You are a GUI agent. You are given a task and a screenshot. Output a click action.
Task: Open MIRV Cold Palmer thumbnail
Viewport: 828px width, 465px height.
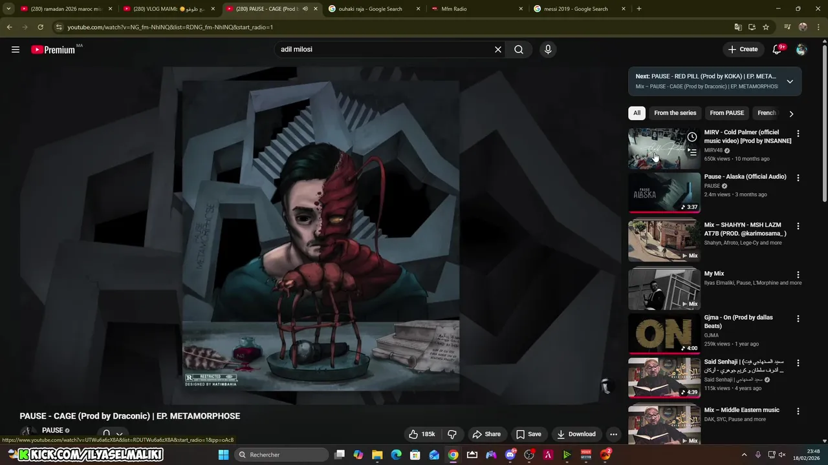point(664,148)
